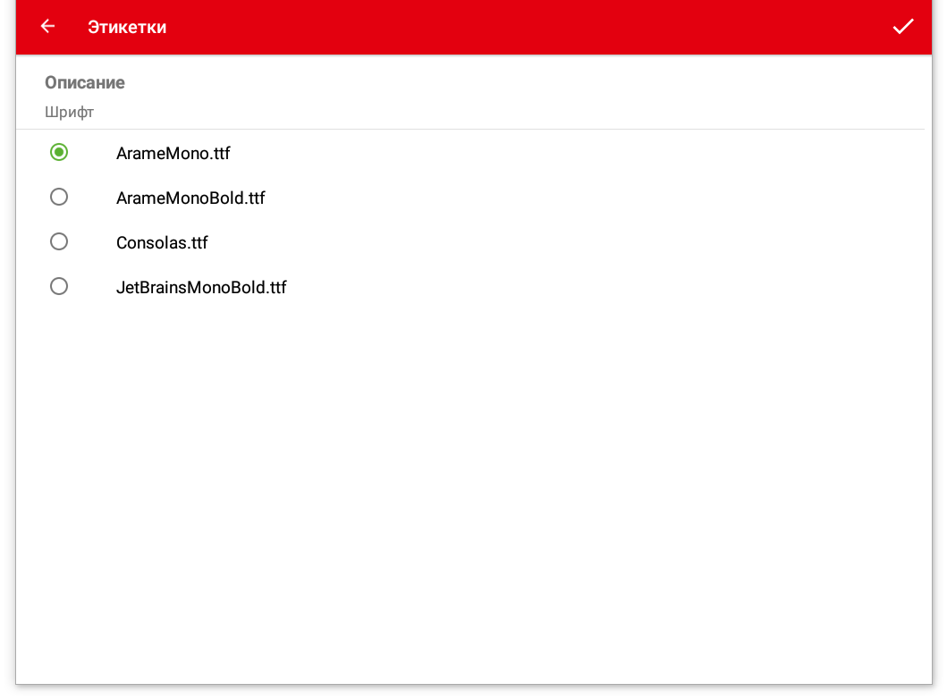Click the Шрифт subsection label
Image resolution: width=947 pixels, height=700 pixels.
(70, 113)
